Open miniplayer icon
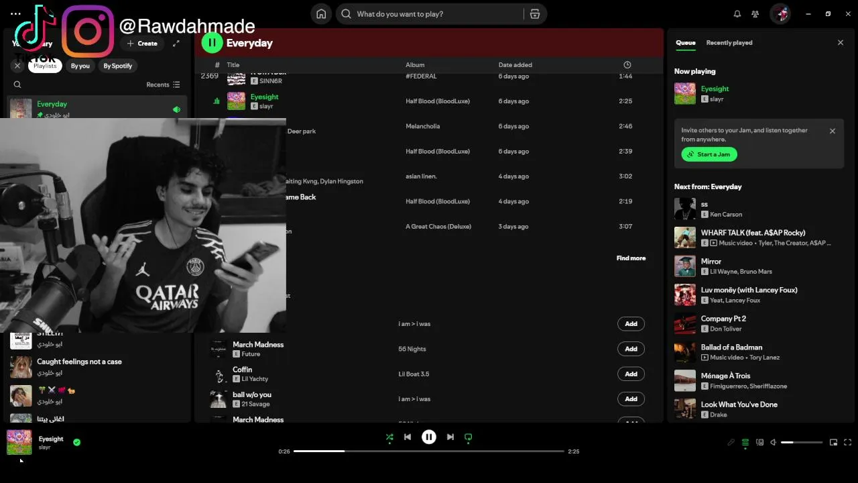 pyautogui.click(x=834, y=443)
